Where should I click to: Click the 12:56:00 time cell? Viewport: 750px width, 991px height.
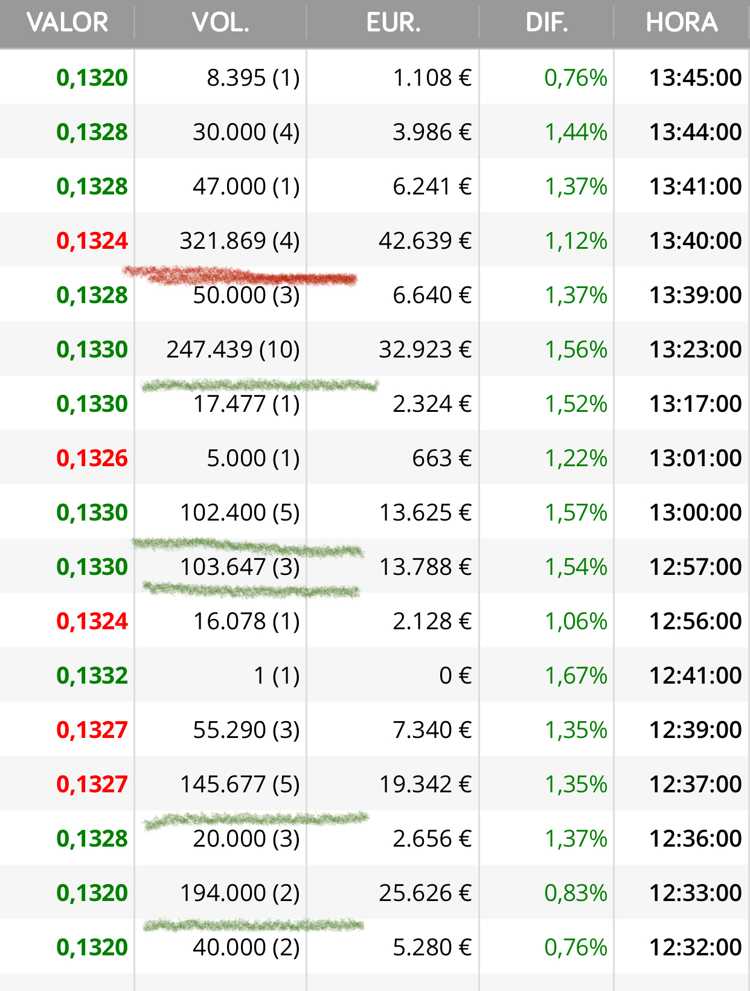pos(695,621)
